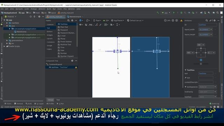The width and height of the screenshot is (224, 126).
Task: Open the API 28 version dropdown
Action: [106, 20]
